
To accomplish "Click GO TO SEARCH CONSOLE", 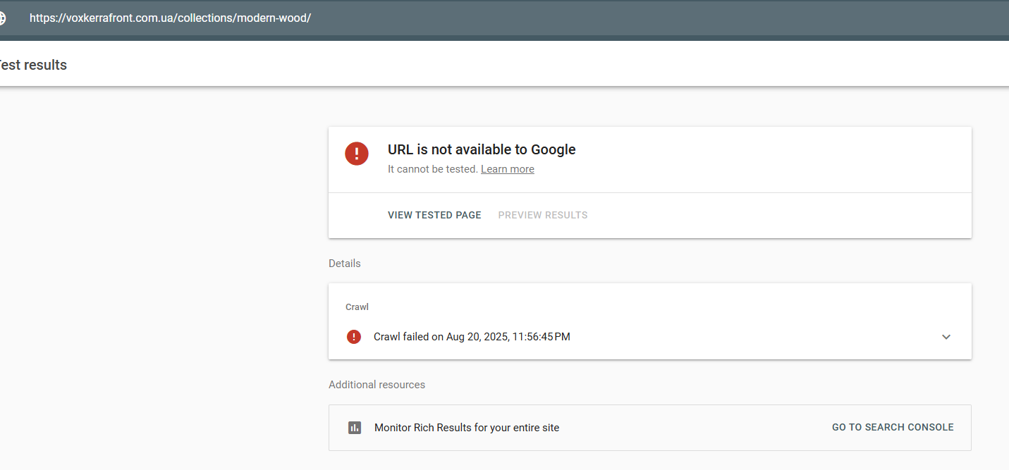I will point(893,427).
